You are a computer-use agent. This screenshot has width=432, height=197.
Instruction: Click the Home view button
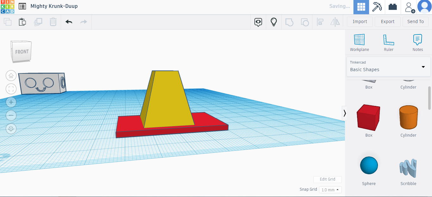coord(11,75)
